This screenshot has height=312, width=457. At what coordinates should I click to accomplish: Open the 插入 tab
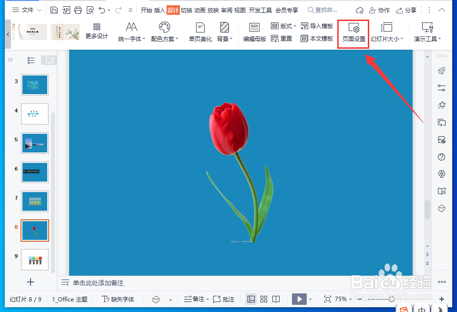(x=159, y=10)
